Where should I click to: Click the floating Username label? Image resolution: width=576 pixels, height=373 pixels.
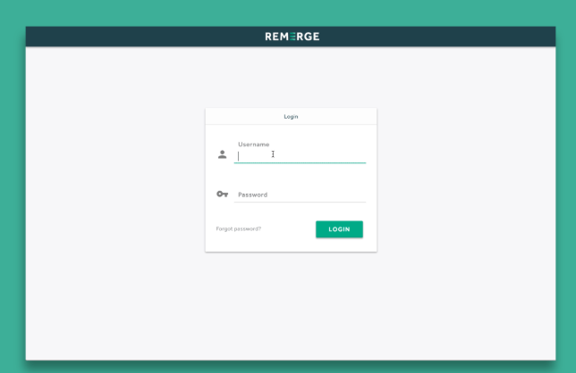click(x=253, y=144)
